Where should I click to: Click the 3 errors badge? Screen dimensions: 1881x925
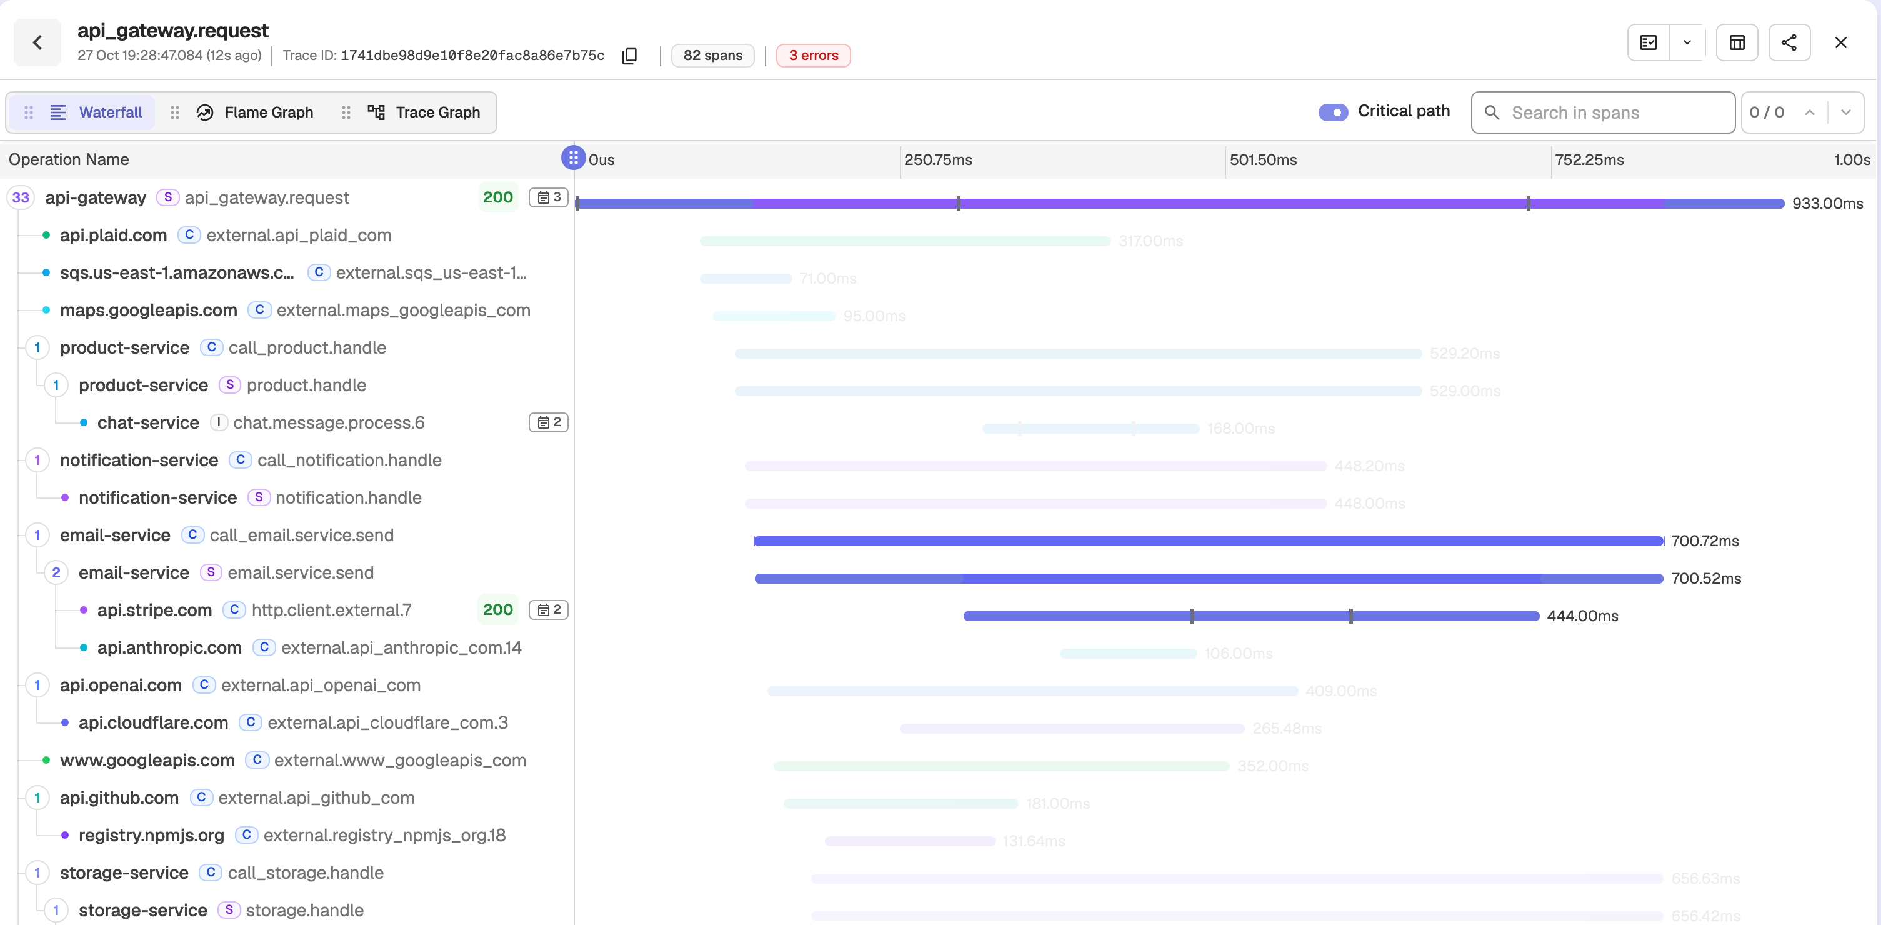pos(814,56)
